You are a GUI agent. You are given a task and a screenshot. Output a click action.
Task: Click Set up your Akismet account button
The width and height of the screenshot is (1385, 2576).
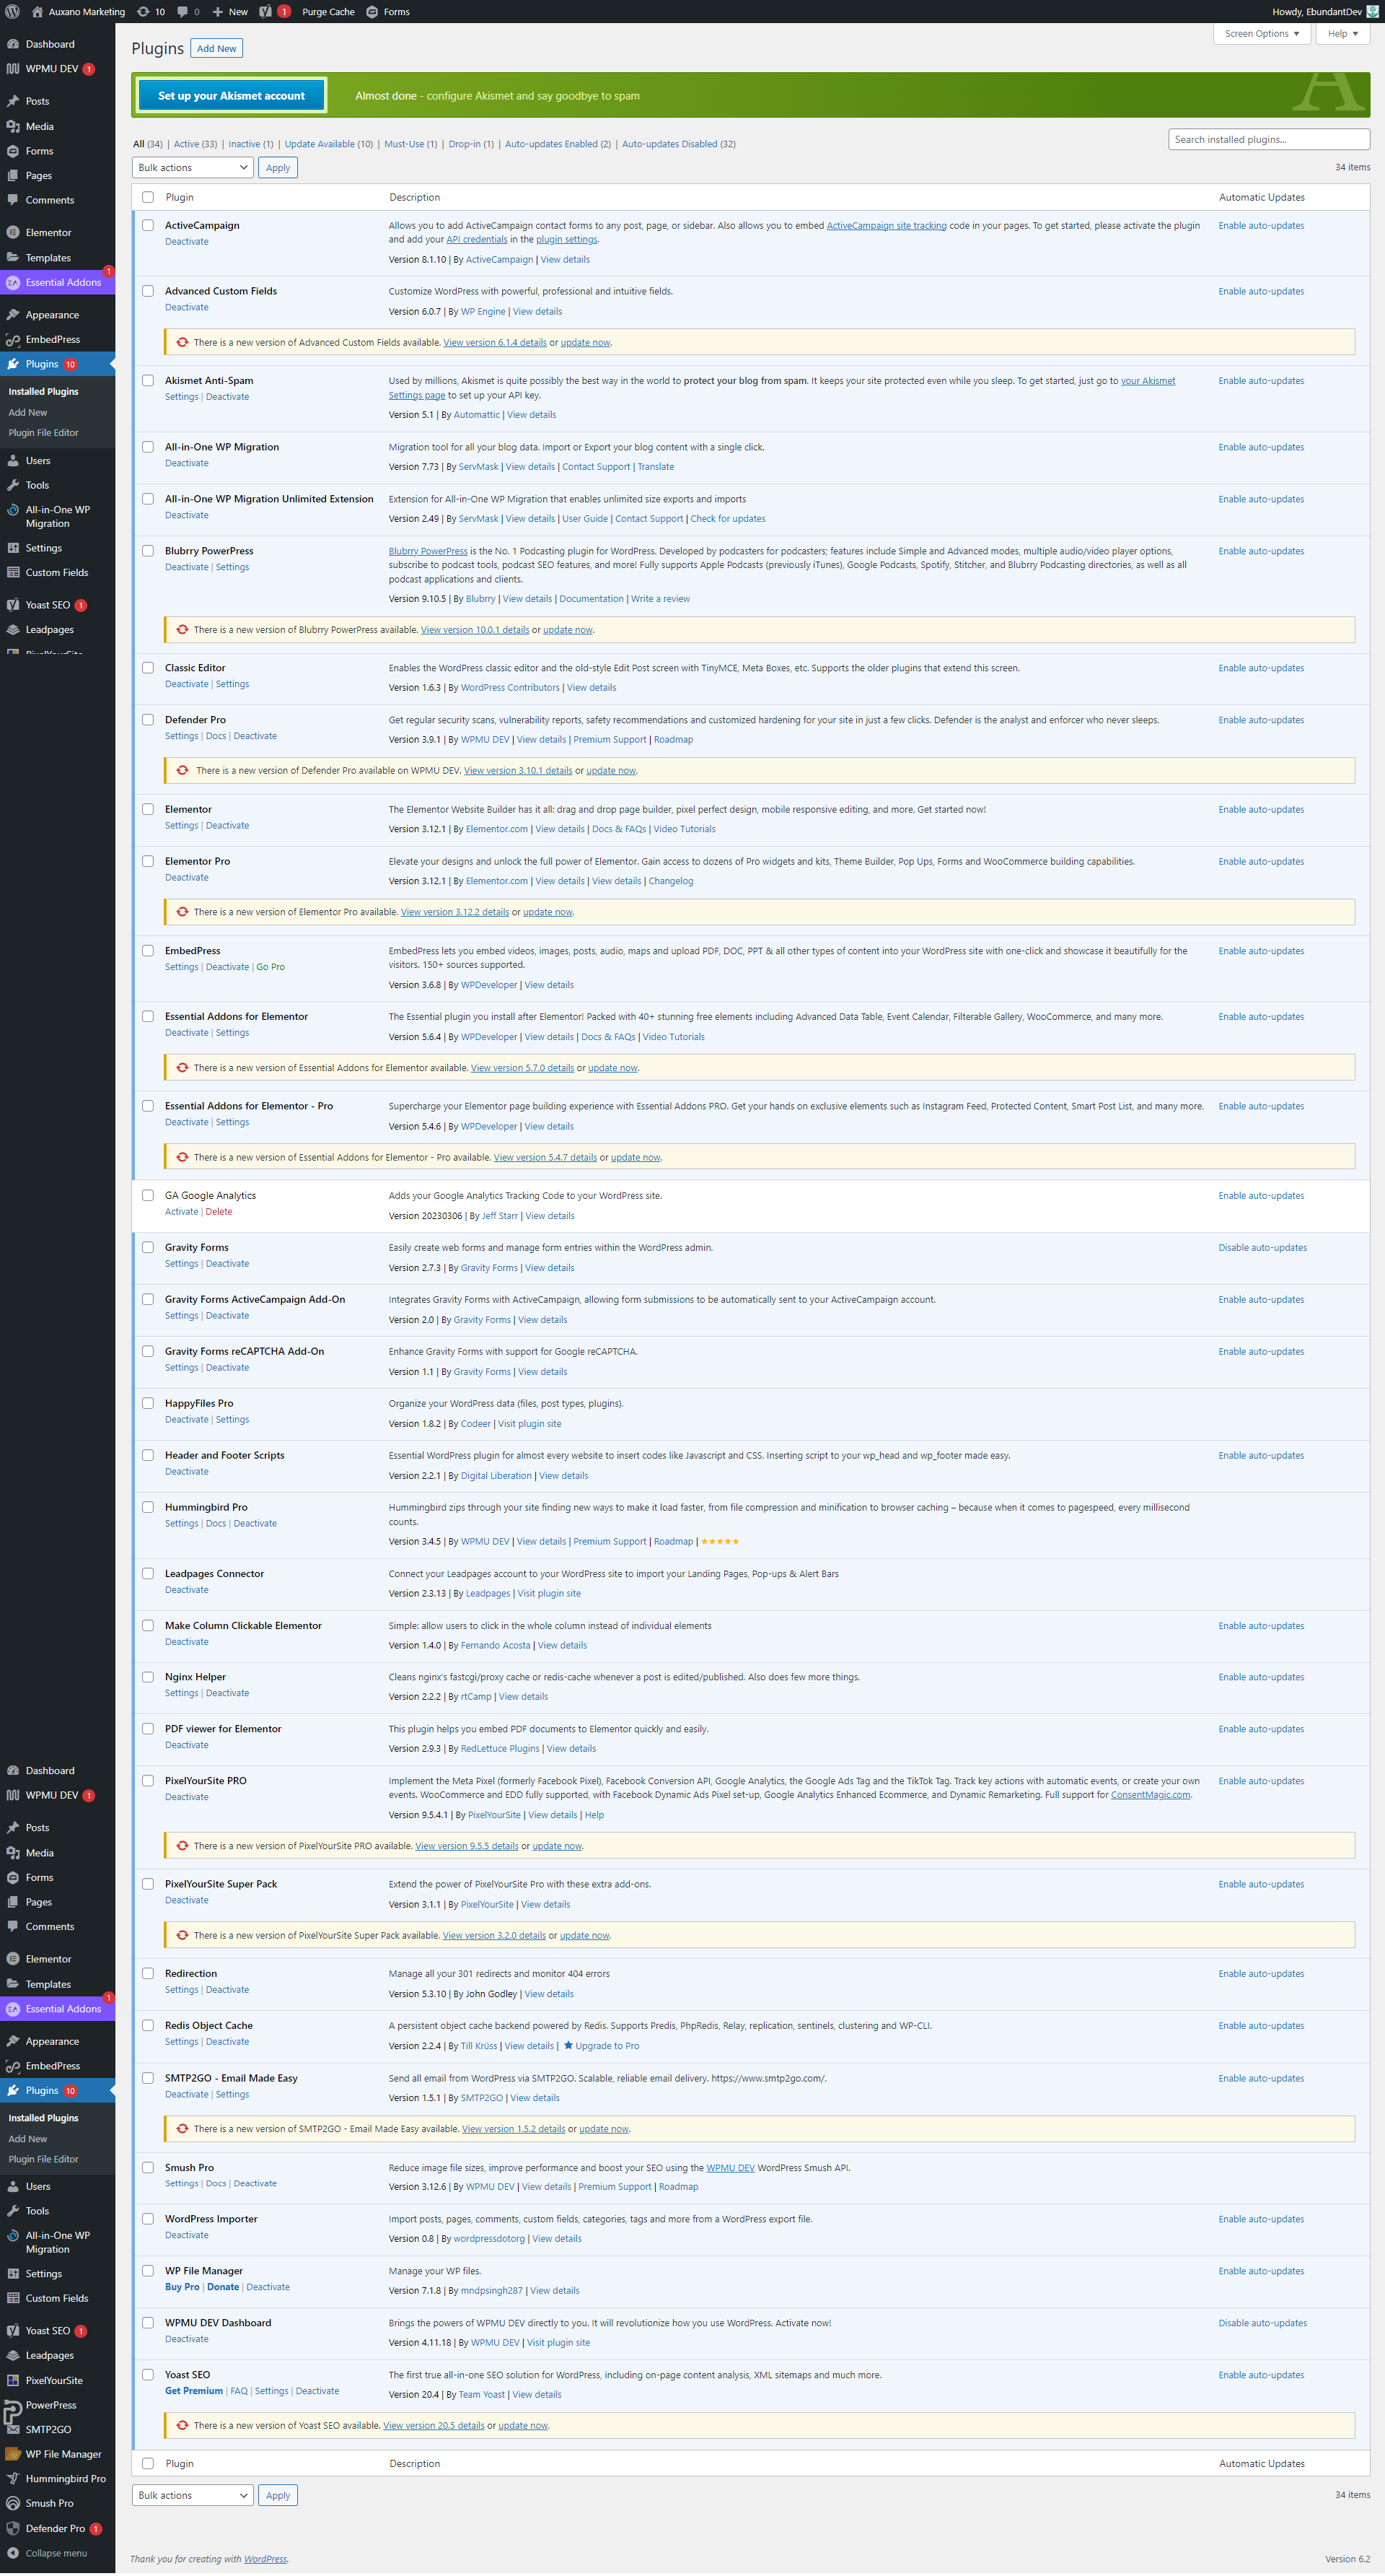coord(231,96)
